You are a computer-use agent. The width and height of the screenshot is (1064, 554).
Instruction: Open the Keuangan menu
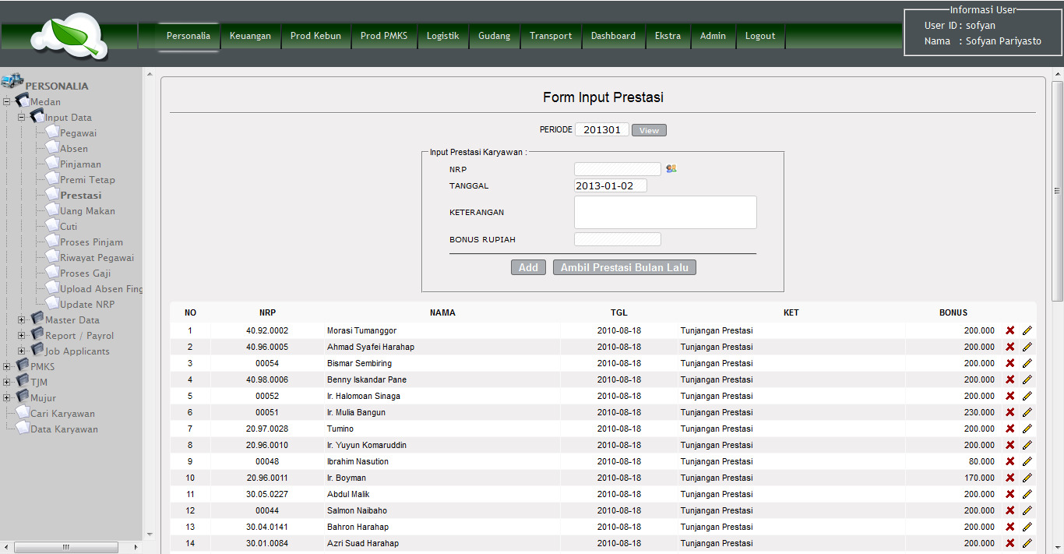click(x=250, y=36)
